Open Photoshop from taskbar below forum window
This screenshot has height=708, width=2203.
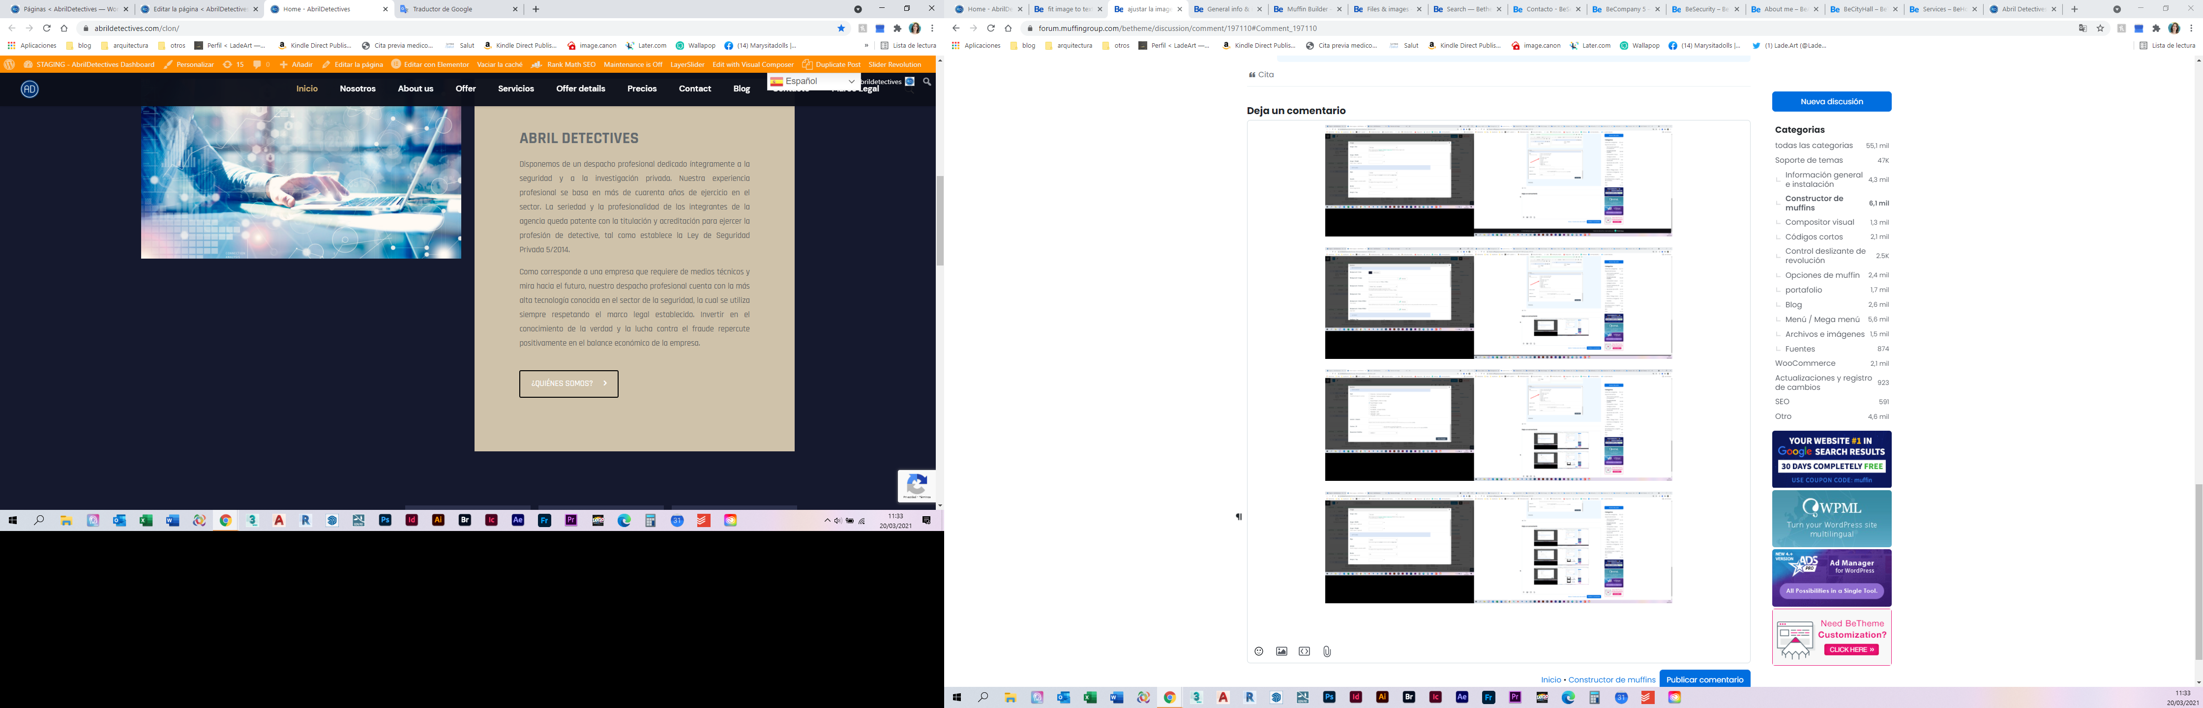point(1329,698)
